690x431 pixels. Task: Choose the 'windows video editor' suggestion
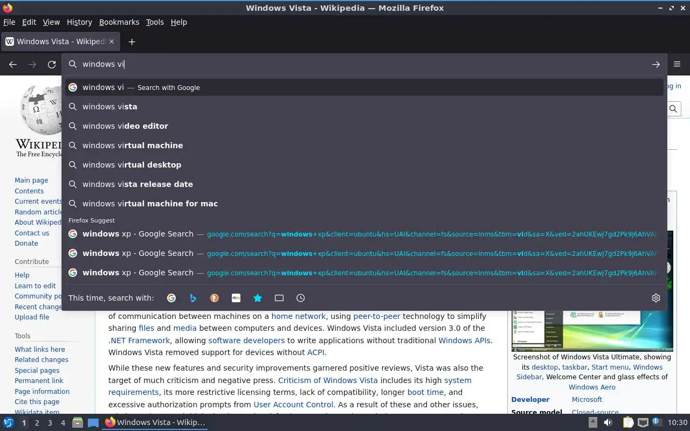(364, 126)
